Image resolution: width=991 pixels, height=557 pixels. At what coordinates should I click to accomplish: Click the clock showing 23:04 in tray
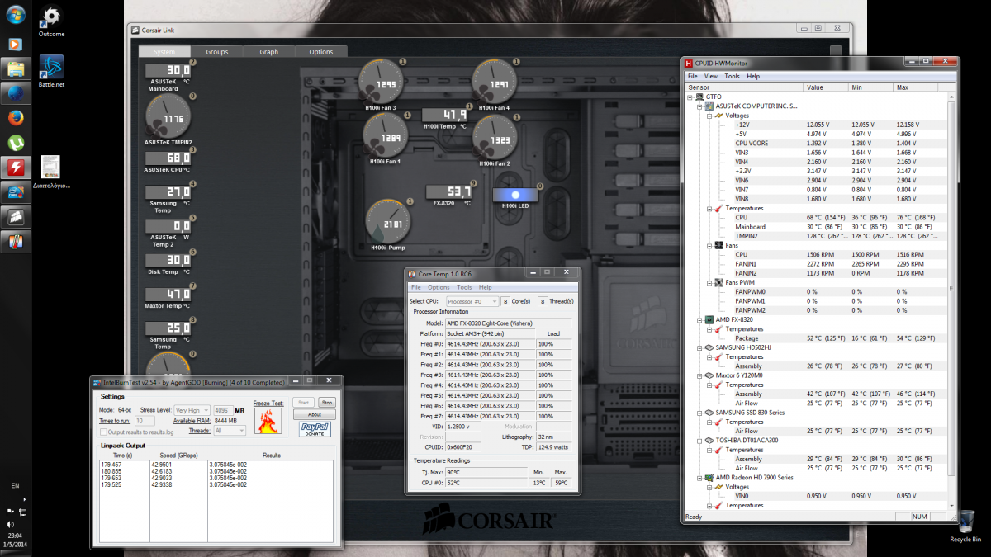pyautogui.click(x=13, y=536)
